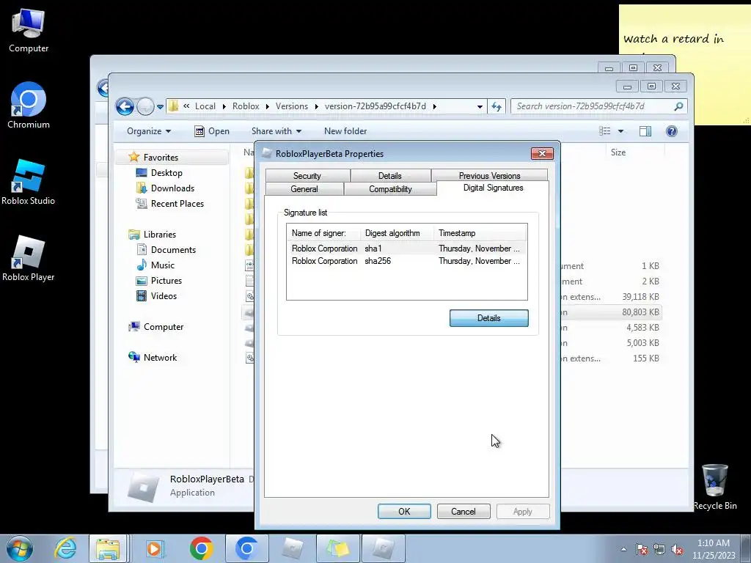751x563 pixels.
Task: Select Libraries in the navigation pane
Action: pos(159,235)
